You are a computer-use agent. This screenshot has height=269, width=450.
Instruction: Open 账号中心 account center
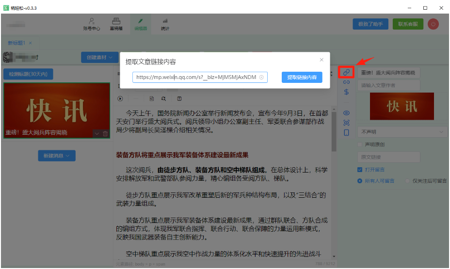click(92, 24)
